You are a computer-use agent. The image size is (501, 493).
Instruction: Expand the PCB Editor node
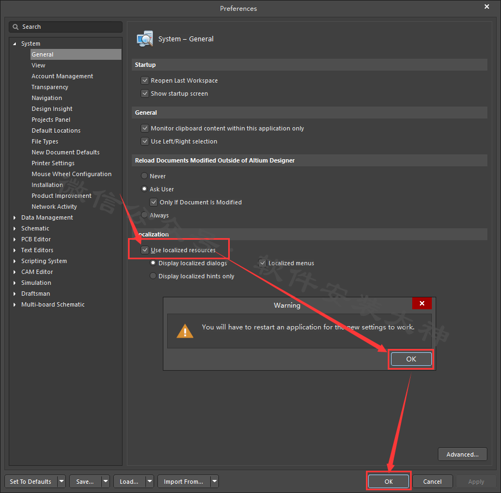(x=14, y=239)
